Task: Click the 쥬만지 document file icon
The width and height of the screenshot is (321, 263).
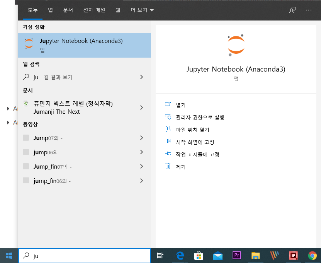Action: point(26,104)
